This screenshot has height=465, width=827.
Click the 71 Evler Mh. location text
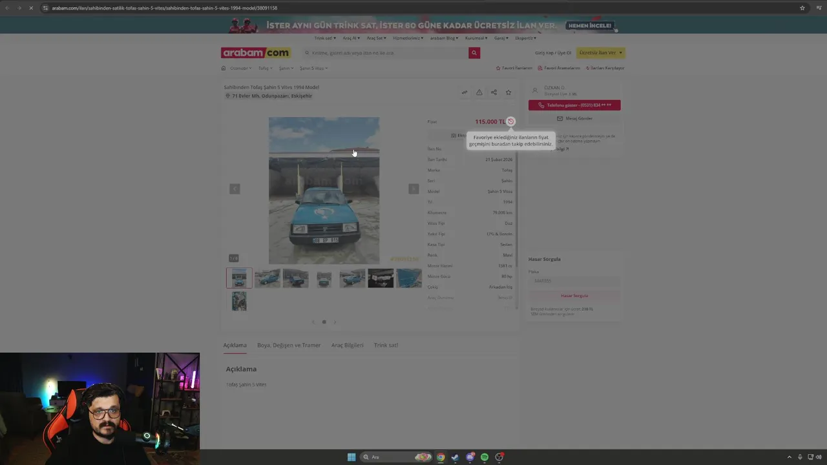[x=272, y=96]
